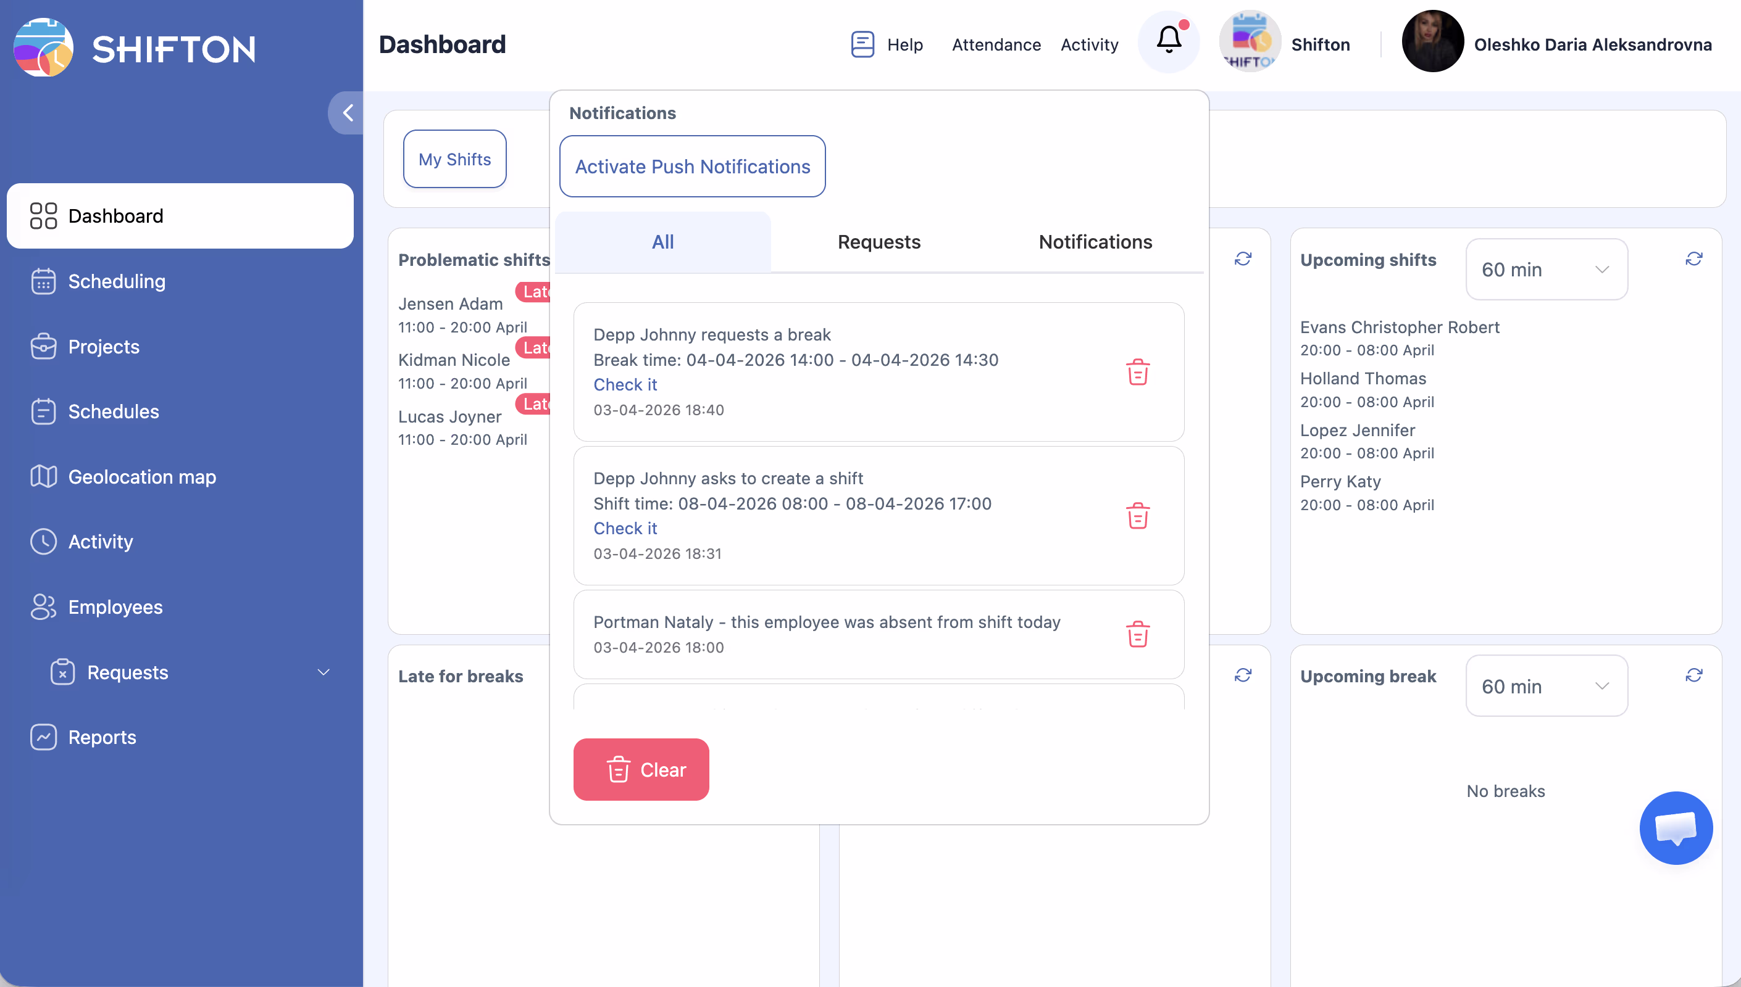Open the user profile avatar
Image resolution: width=1741 pixels, height=987 pixels.
pos(1432,41)
